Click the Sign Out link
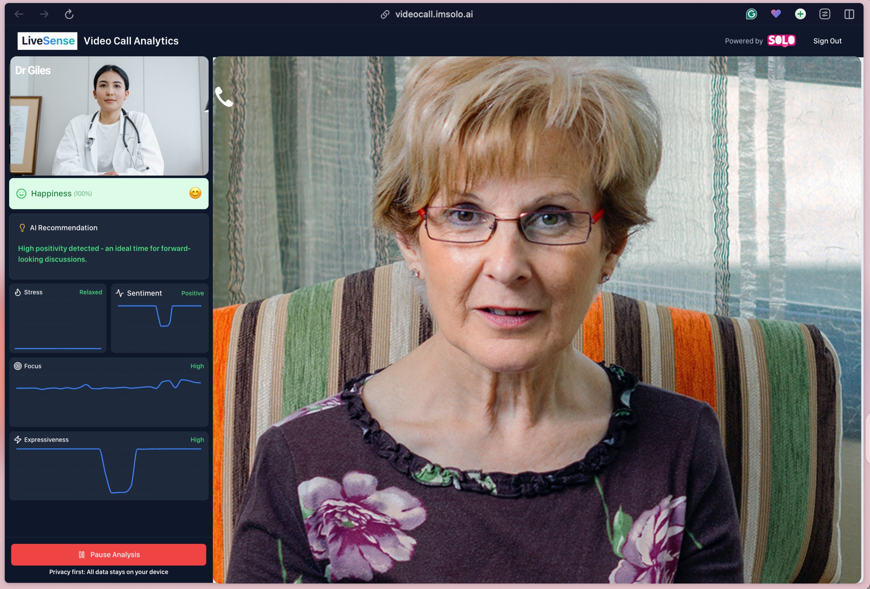870x589 pixels. coord(827,41)
